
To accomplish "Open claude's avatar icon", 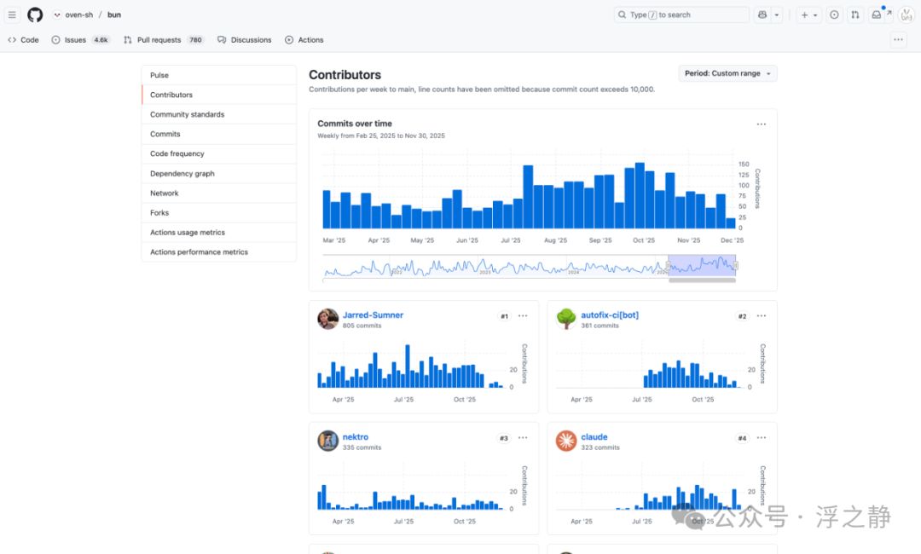I will tap(566, 441).
